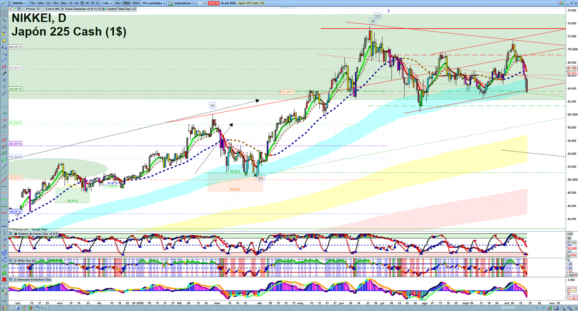Image resolution: width=578 pixels, height=311 pixels.
Task: Click the zoom-out magnifier in bottom-right
Action: point(563,308)
